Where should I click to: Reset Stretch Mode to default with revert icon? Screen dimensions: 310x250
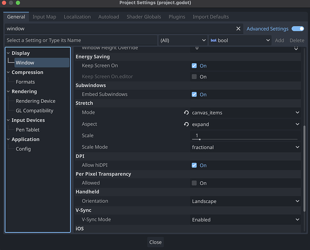coord(186,112)
